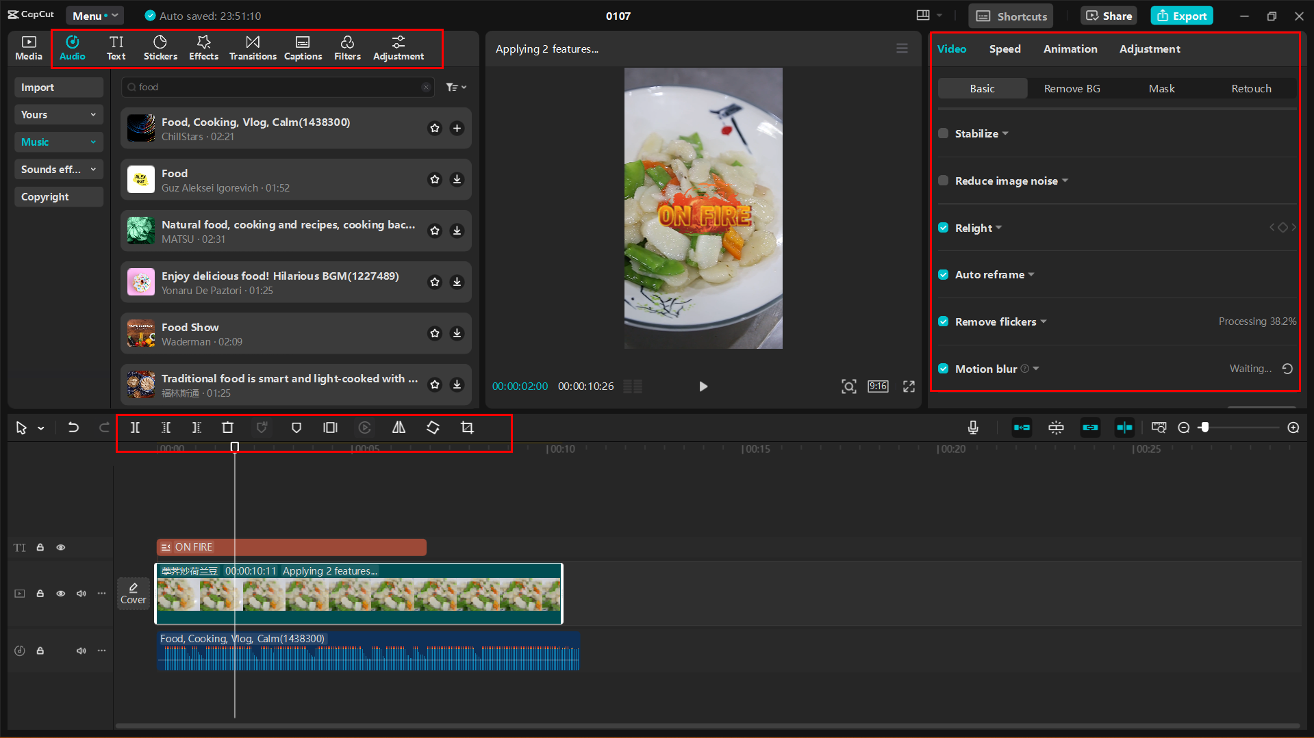Expand the Relight settings
The width and height of the screenshot is (1314, 738).
[998, 228]
